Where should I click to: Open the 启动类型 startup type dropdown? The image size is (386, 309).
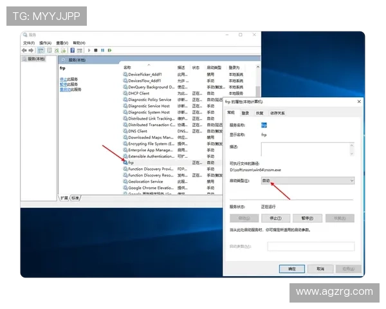[307, 182]
